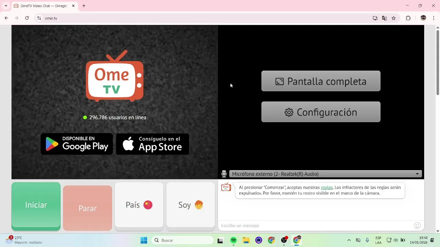The width and height of the screenshot is (440, 247).
Task: Click the scrollbar down arrow
Action: tap(438, 231)
